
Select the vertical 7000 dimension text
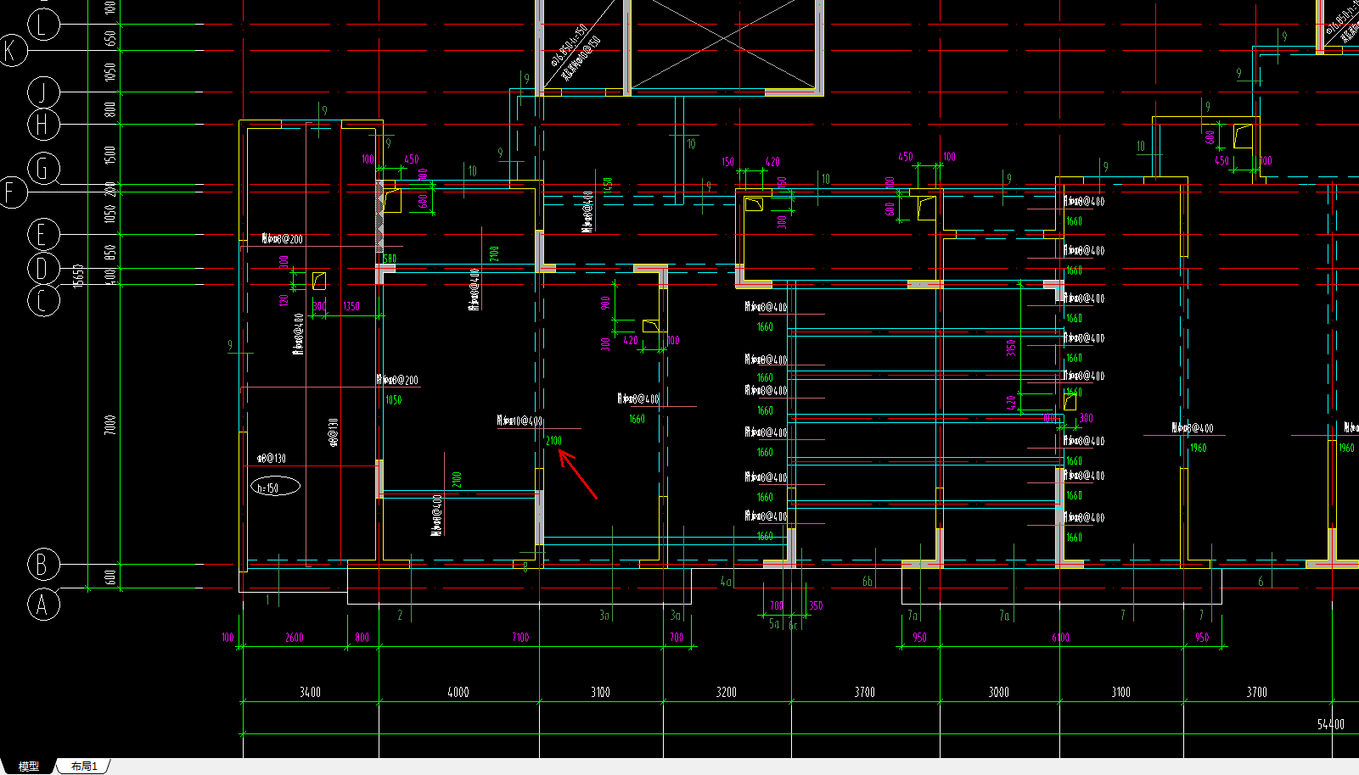coord(110,425)
